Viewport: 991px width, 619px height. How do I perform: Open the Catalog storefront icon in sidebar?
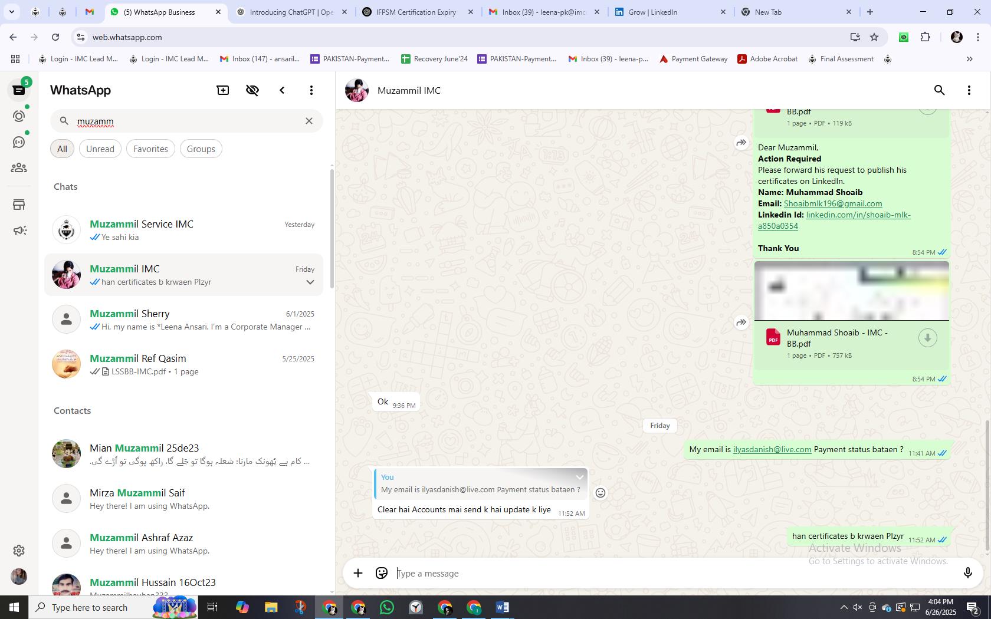[x=19, y=205]
